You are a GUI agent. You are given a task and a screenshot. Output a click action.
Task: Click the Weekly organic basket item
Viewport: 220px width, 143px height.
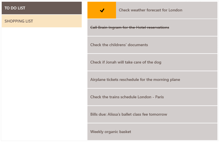[x=111, y=132]
